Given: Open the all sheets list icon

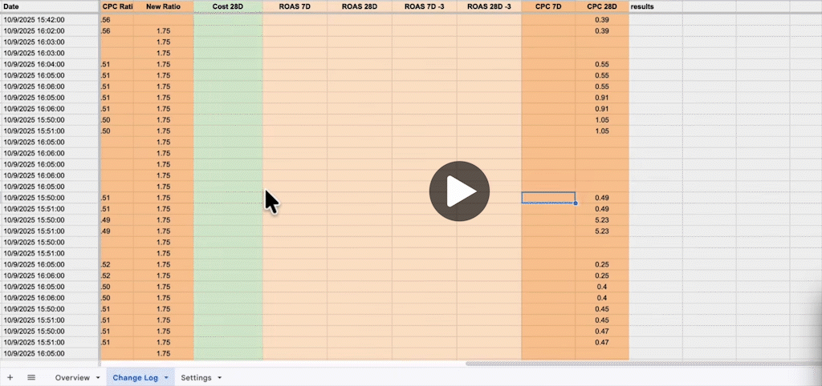Looking at the screenshot, I should pos(31,377).
